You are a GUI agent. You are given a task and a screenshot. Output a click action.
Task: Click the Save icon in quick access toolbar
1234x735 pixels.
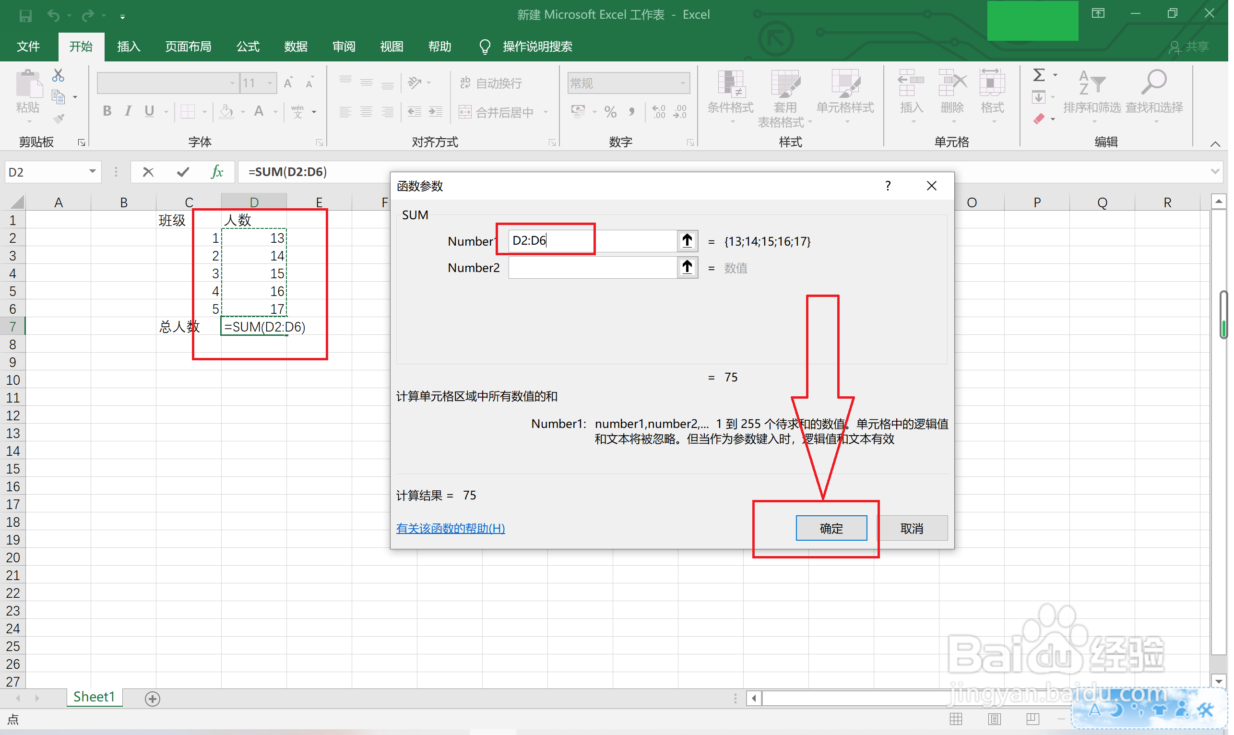26,16
